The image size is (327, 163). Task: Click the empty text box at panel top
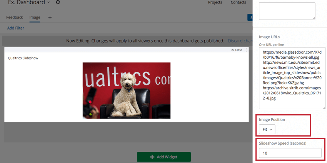click(x=287, y=11)
